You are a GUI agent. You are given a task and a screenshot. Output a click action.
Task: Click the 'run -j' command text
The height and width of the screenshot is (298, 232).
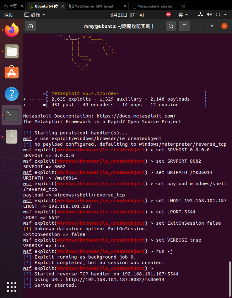click(165, 251)
